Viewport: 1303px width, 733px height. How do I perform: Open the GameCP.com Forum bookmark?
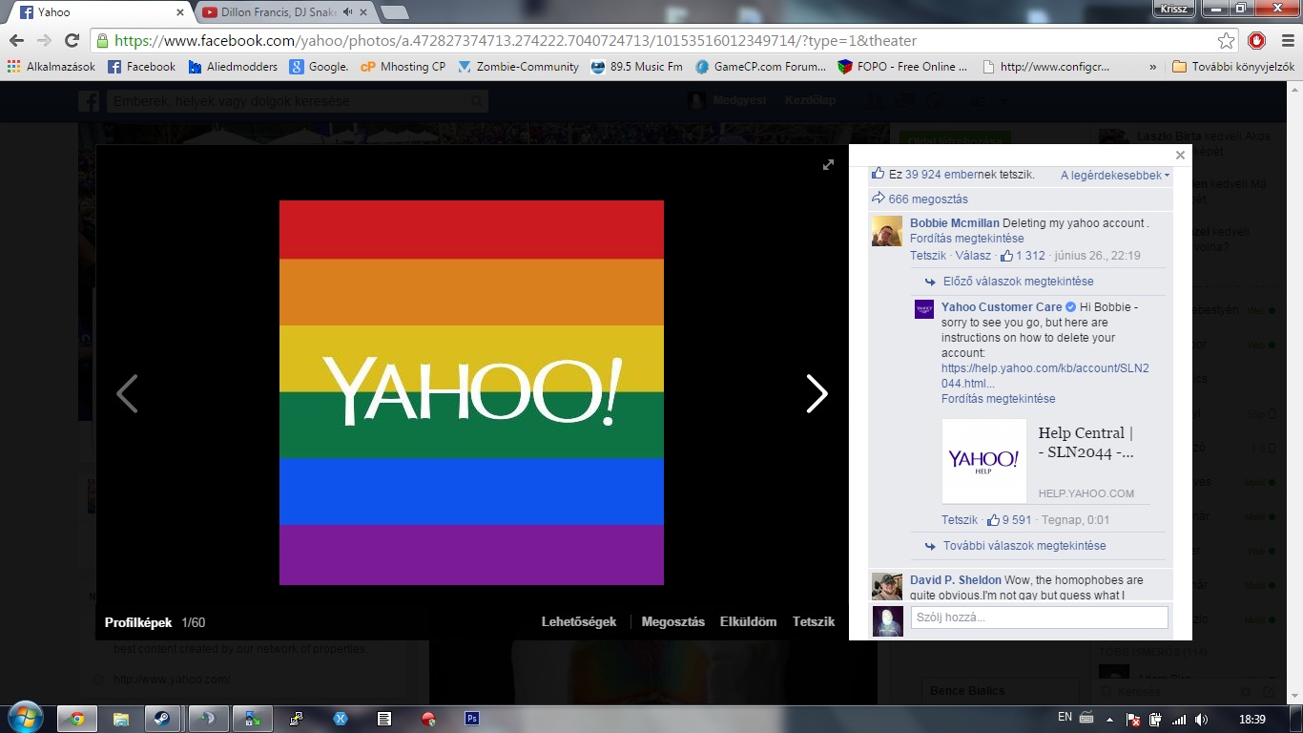(760, 67)
